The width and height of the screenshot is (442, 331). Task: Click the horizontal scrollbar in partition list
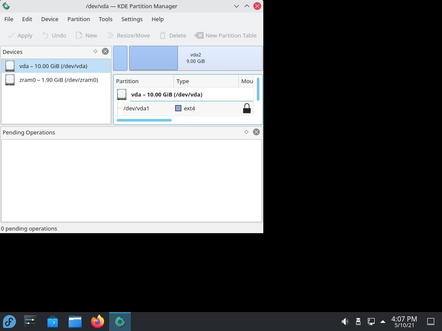[144, 120]
